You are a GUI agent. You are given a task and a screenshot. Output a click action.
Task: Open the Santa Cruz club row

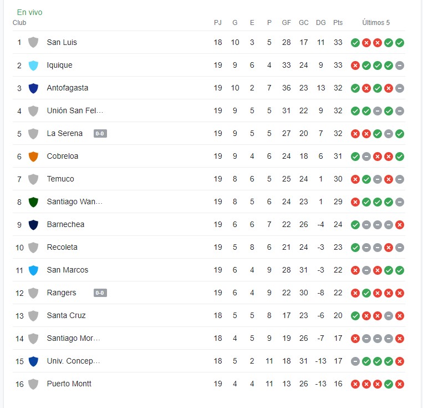(209, 316)
